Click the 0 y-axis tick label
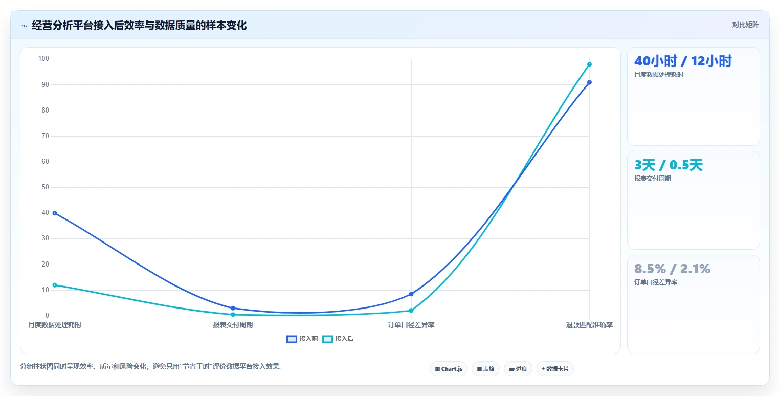780x396 pixels. point(47,316)
